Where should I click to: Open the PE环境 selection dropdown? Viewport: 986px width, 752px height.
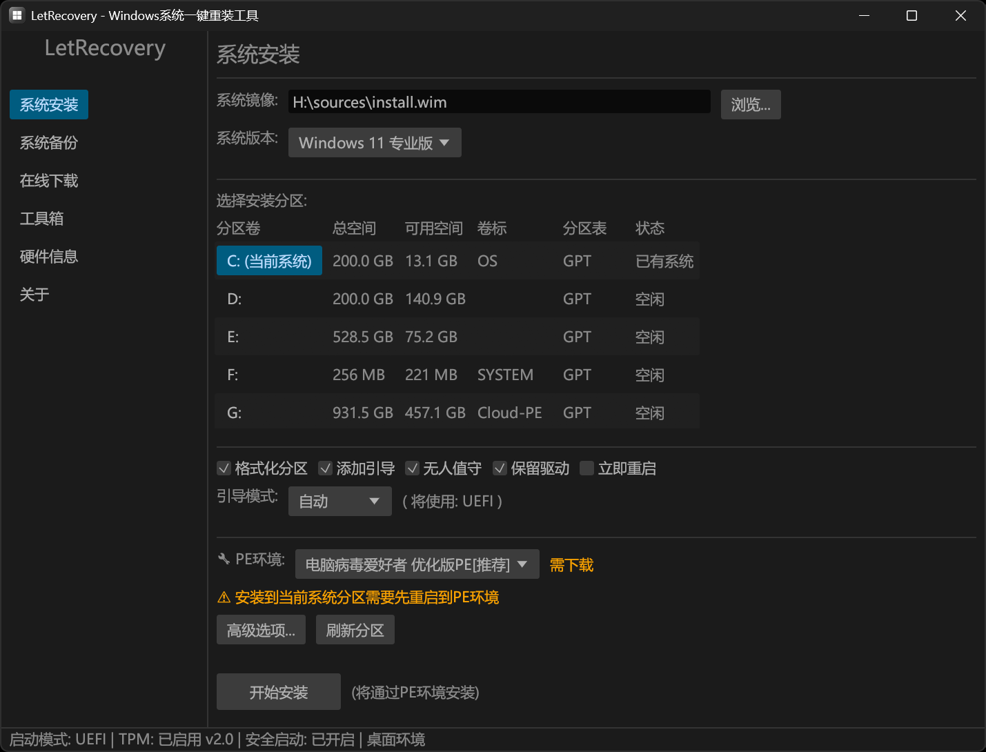pyautogui.click(x=417, y=564)
